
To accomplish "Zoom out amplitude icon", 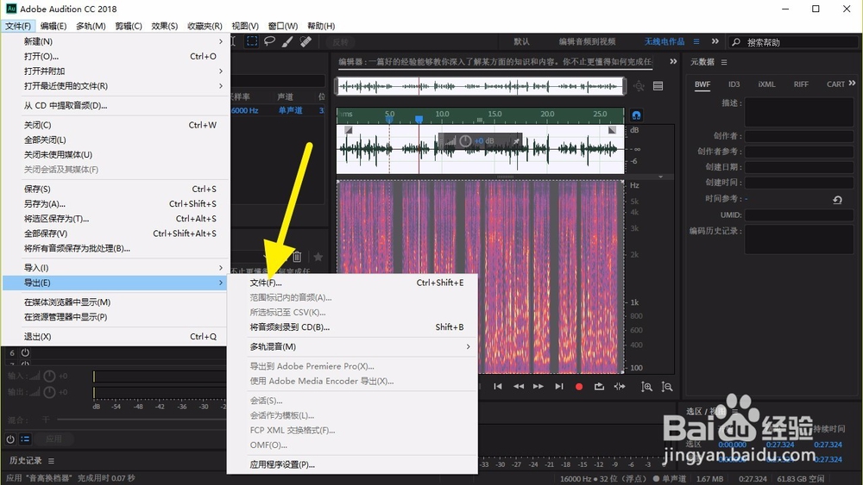I will point(666,387).
